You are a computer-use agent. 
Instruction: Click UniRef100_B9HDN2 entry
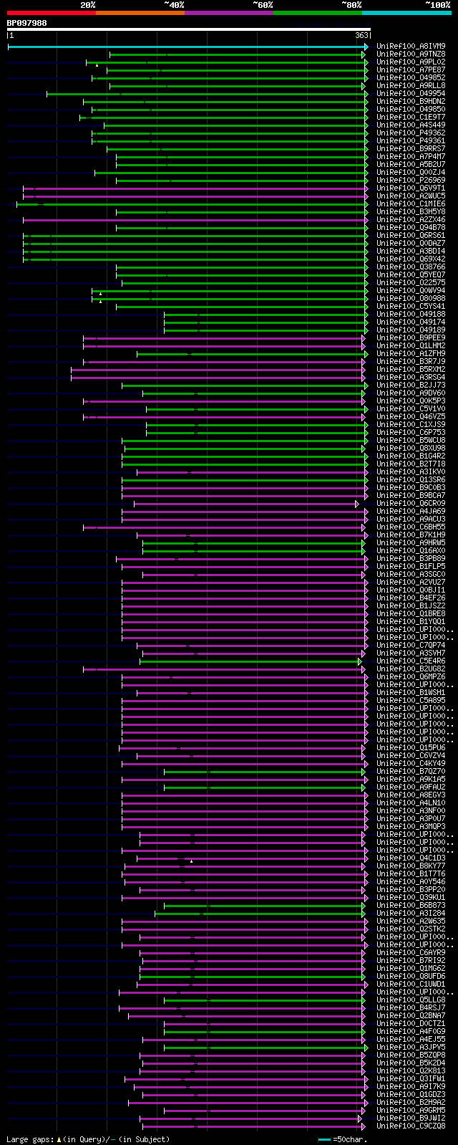pos(411,102)
